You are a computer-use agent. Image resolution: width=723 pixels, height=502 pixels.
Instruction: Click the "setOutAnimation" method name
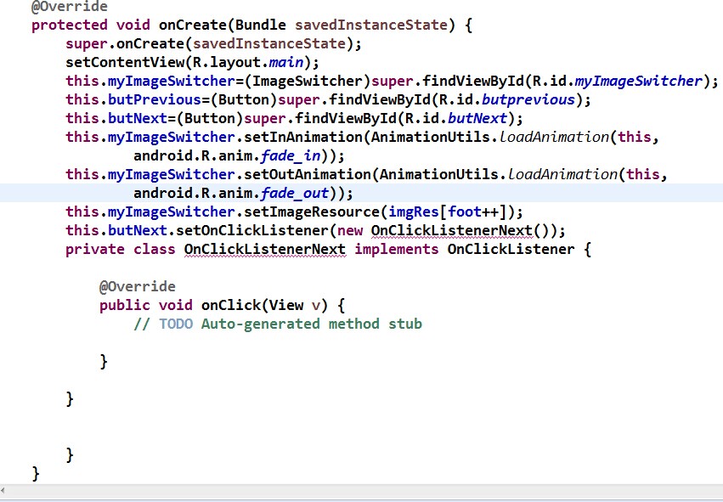click(x=307, y=174)
